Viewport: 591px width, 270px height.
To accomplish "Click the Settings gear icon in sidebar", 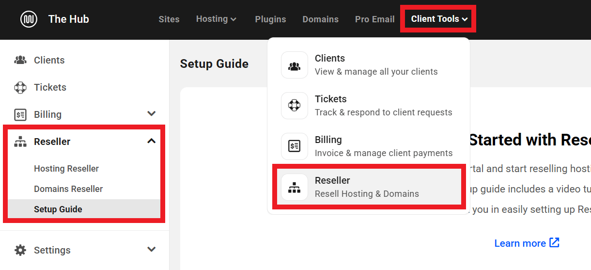I will tap(20, 250).
